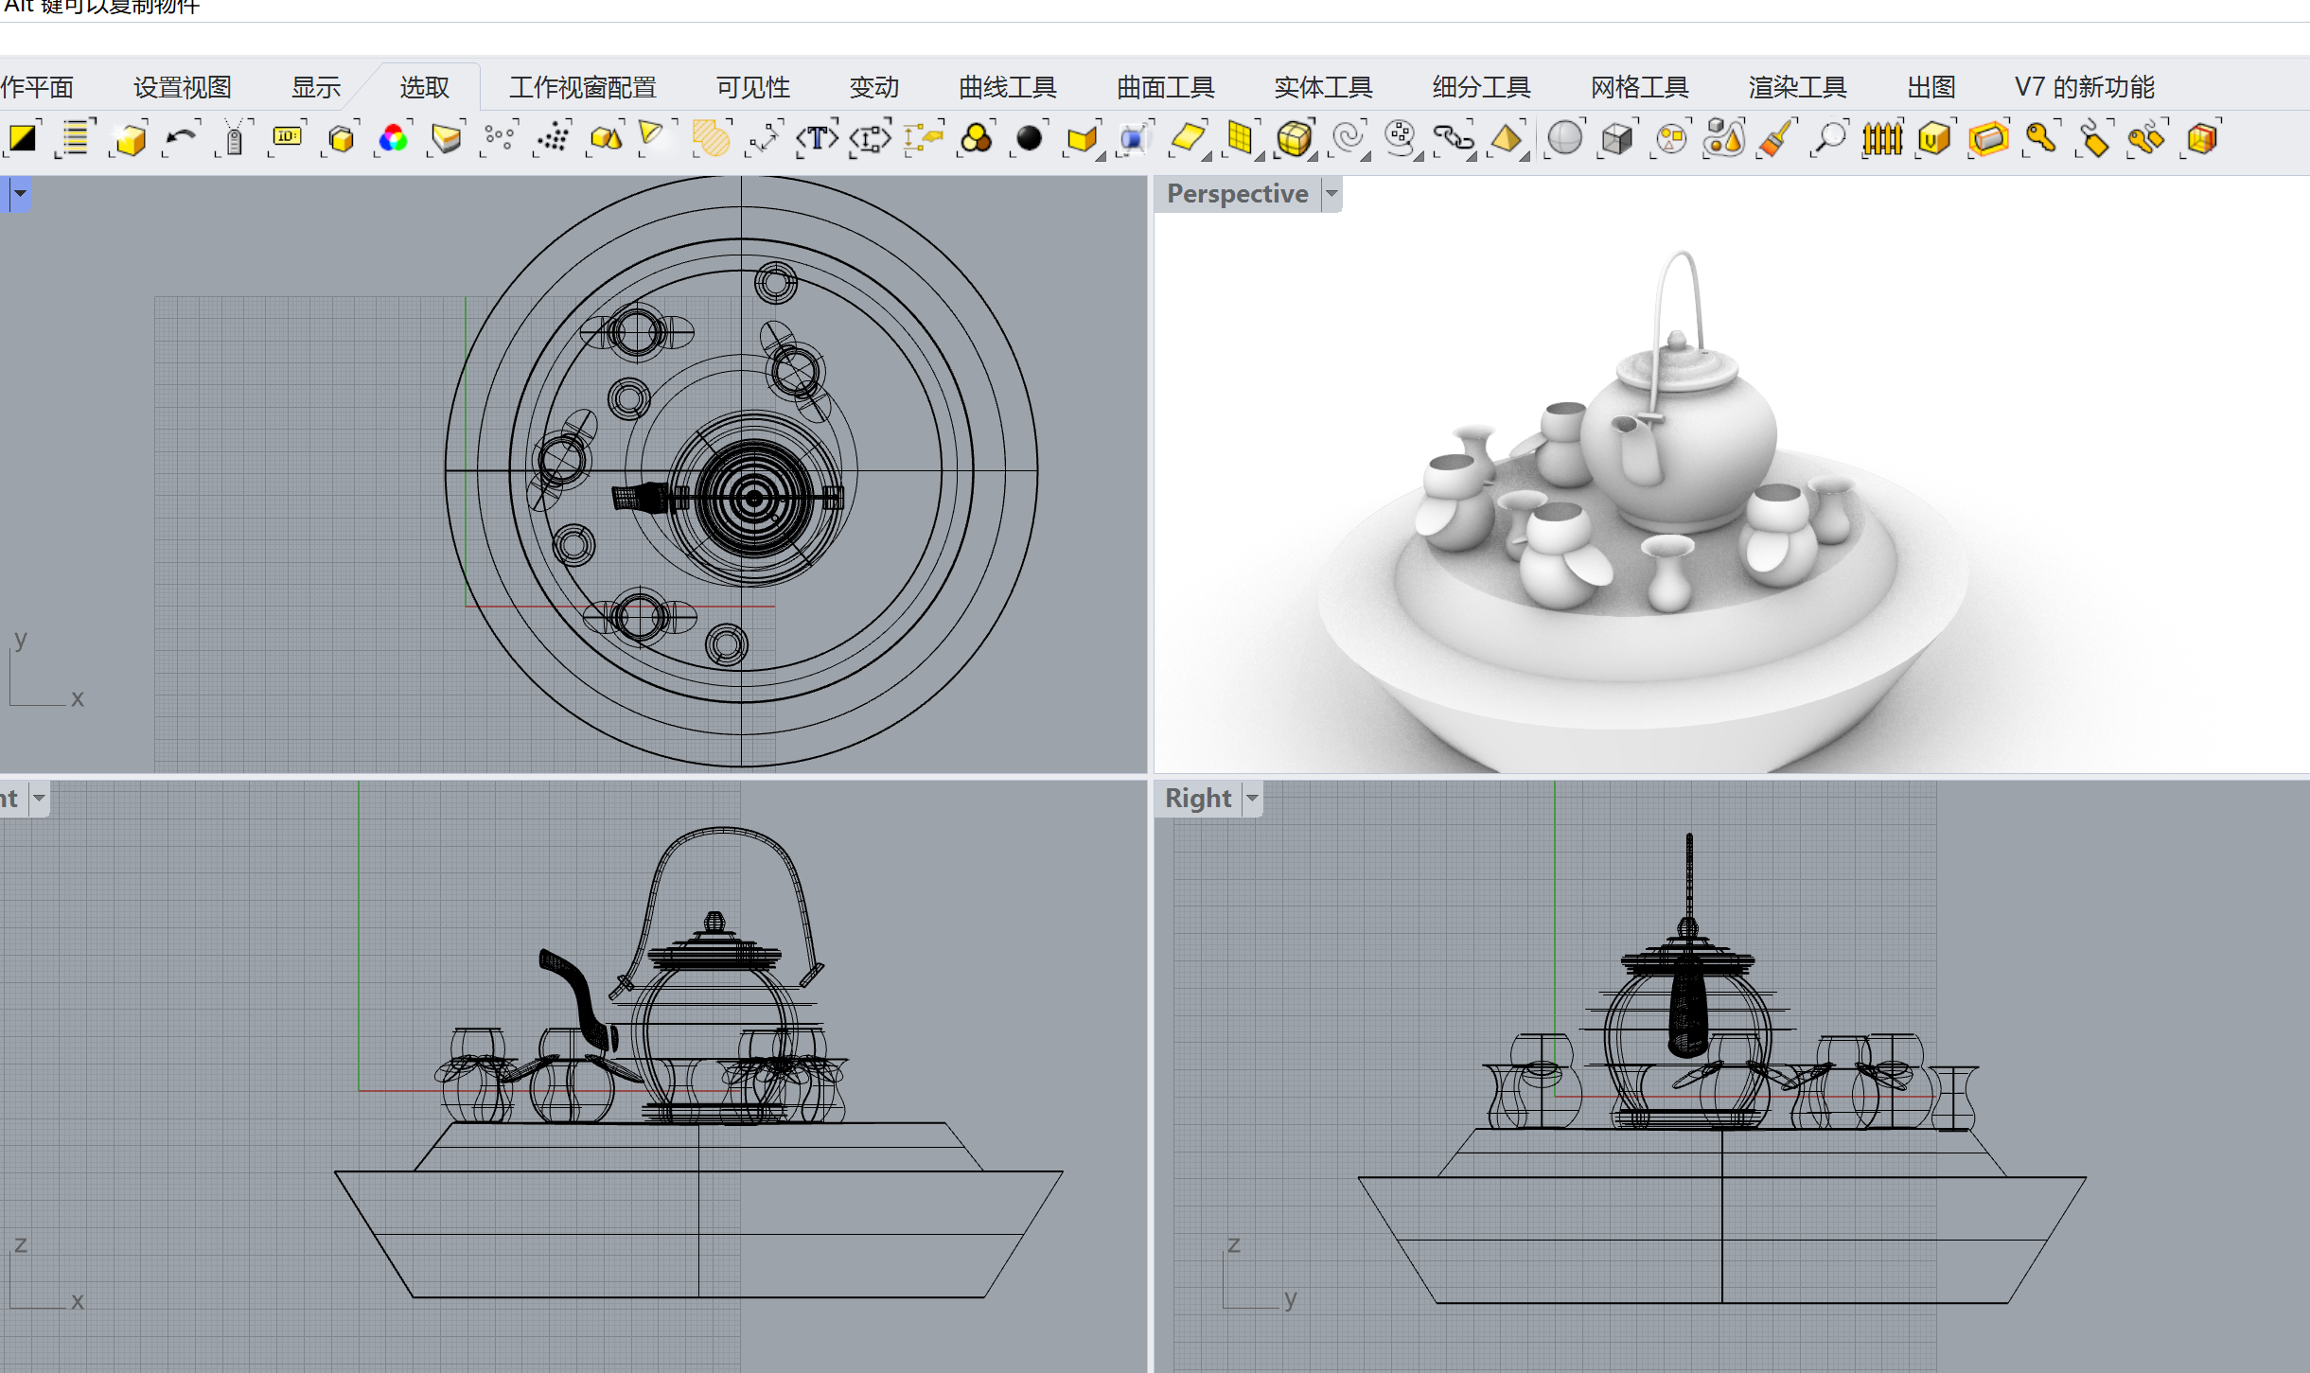Switch to the 细分工具 toolbar tab
This screenshot has width=2310, height=1373.
(x=1482, y=87)
